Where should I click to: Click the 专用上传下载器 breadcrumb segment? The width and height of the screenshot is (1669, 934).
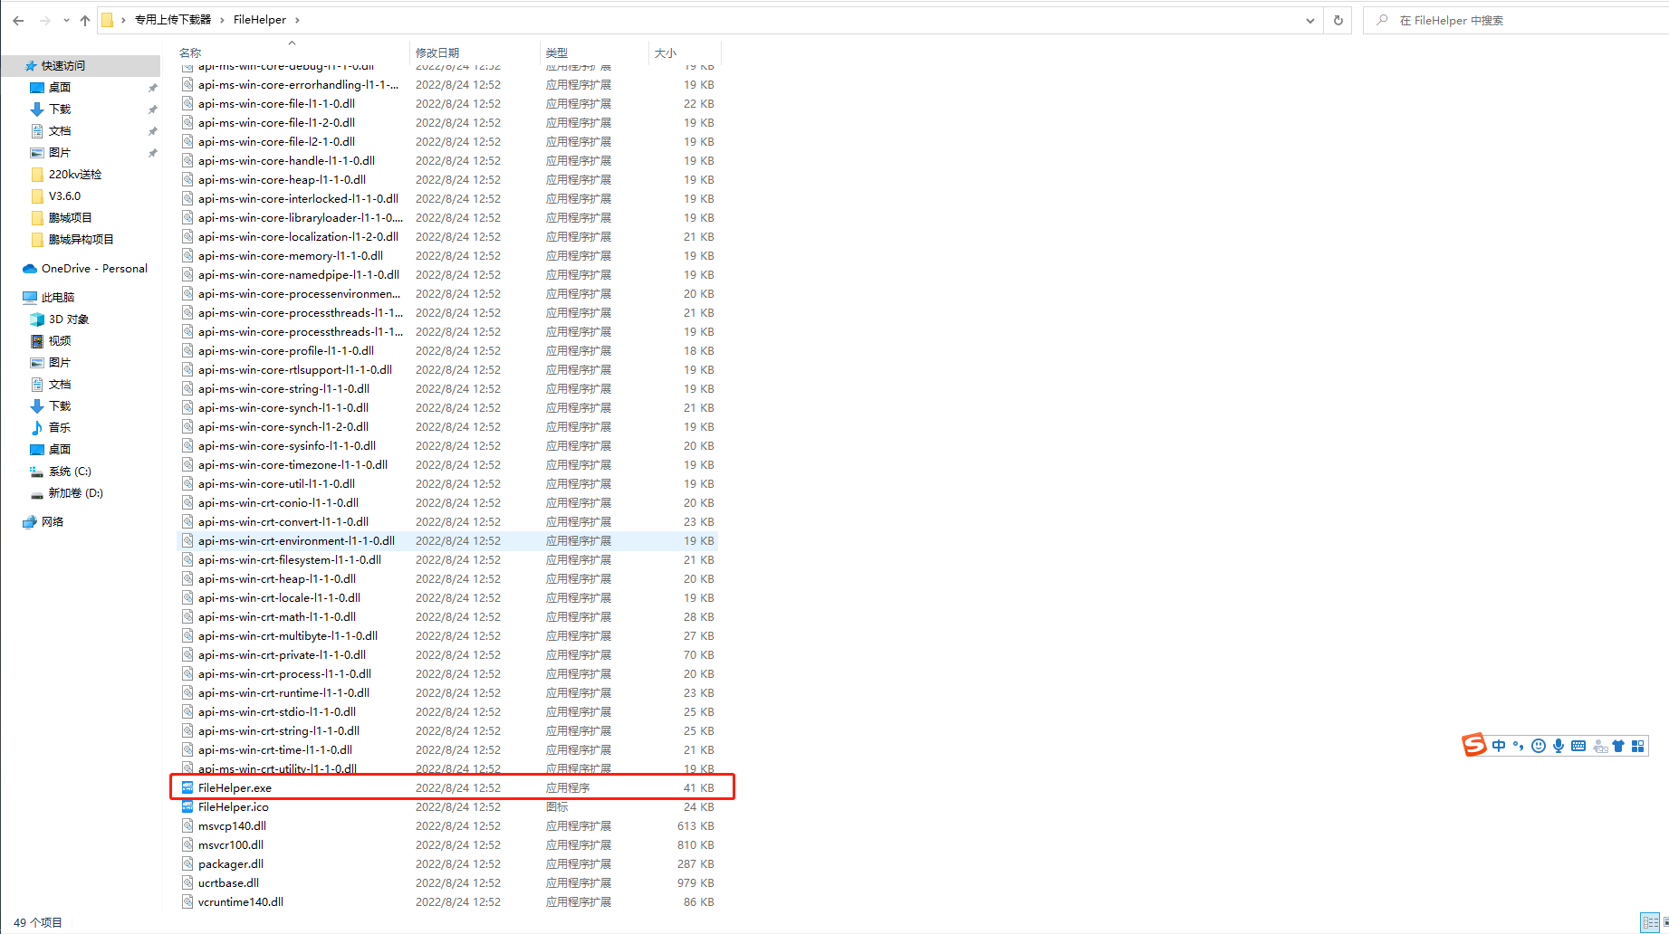(172, 20)
